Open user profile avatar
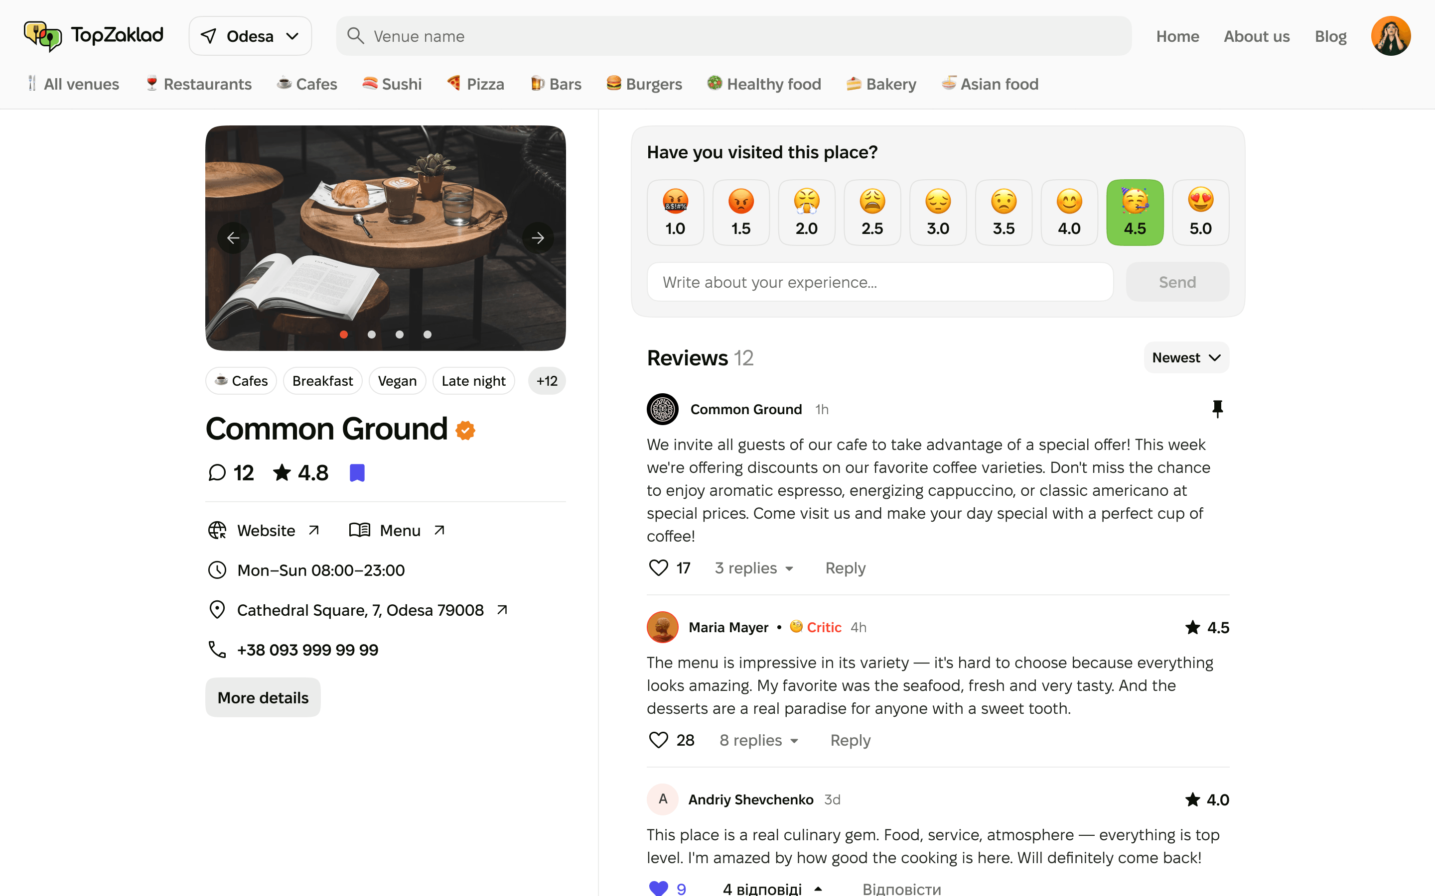 click(1391, 35)
